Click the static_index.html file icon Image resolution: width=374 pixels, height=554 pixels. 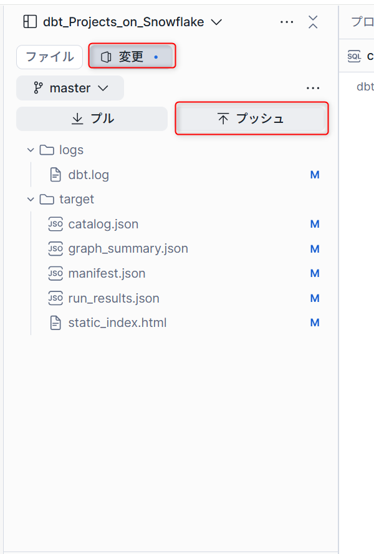coord(55,323)
